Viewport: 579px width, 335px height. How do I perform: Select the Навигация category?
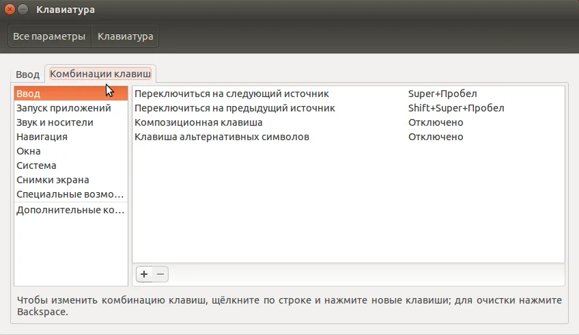71,137
